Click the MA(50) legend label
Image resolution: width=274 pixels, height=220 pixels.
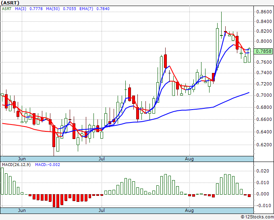[53, 9]
